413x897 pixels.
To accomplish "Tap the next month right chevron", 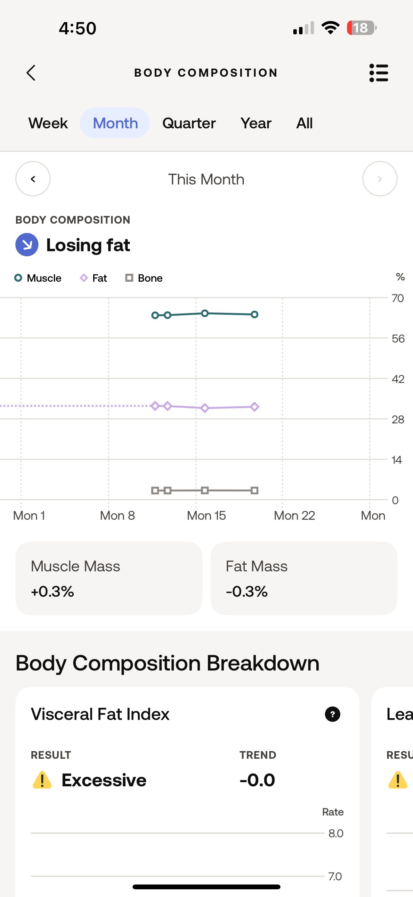I will click(380, 179).
